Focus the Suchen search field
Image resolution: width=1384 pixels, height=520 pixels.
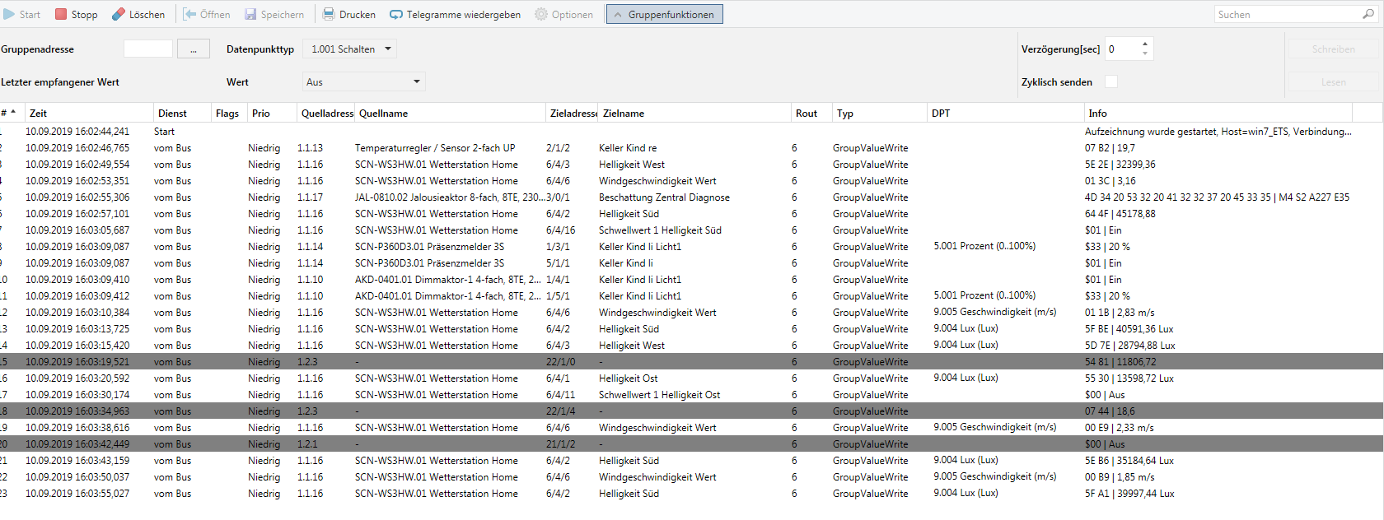pyautogui.click(x=1288, y=14)
